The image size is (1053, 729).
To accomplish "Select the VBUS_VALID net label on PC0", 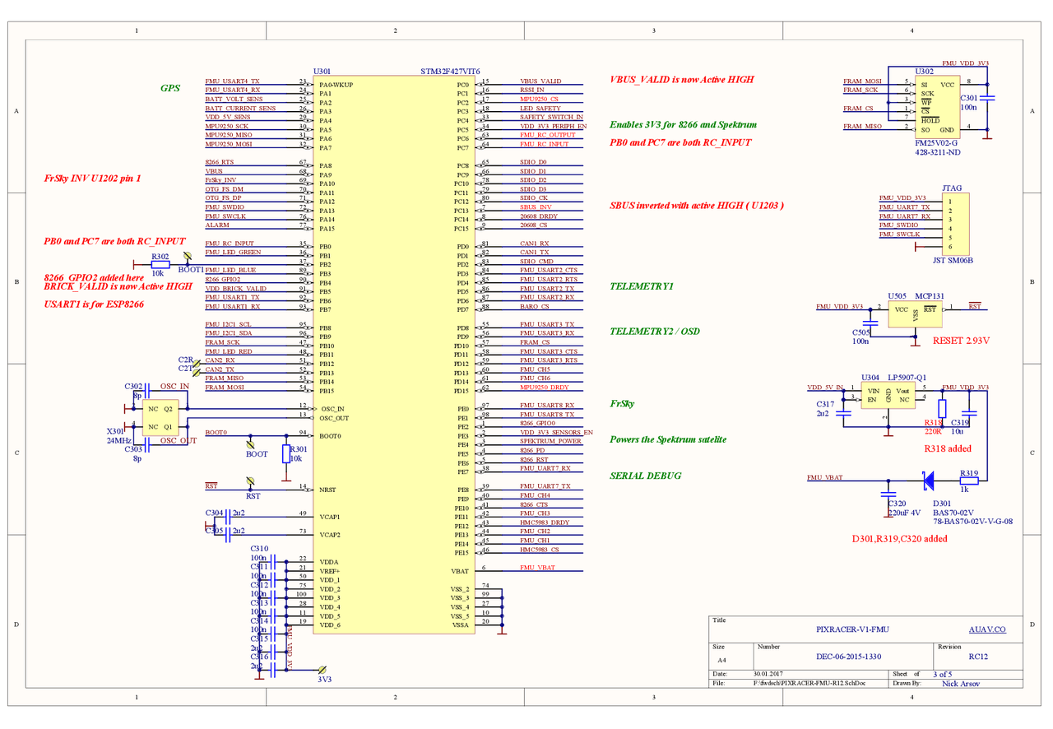I will pos(540,81).
